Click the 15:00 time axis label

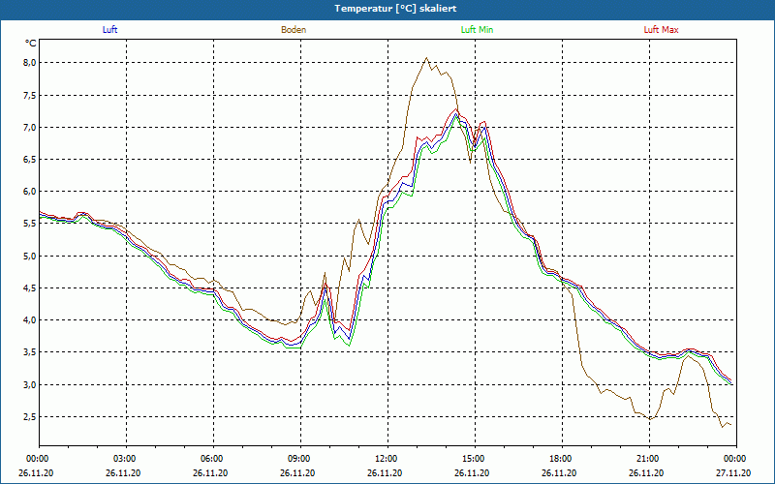pyautogui.click(x=473, y=459)
